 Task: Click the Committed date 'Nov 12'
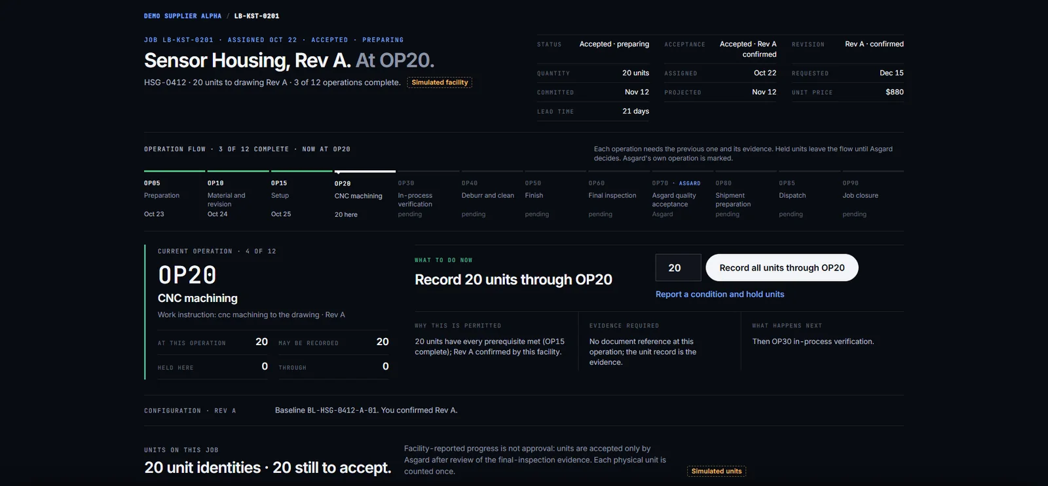tap(637, 92)
